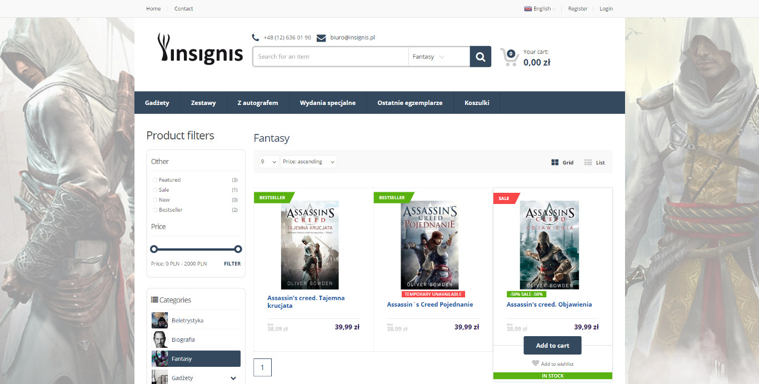Click the Beletrystyka category thumbnail
This screenshot has width=759, height=384.
159,320
